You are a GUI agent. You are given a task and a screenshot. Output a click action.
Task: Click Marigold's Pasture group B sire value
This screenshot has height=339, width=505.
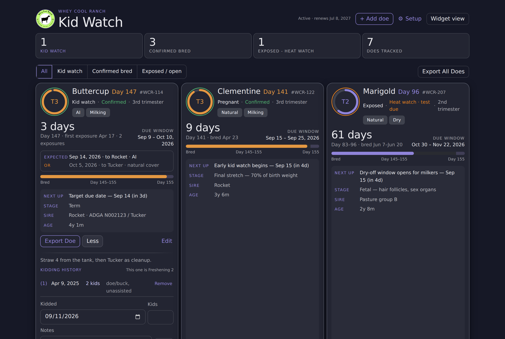[x=378, y=199]
